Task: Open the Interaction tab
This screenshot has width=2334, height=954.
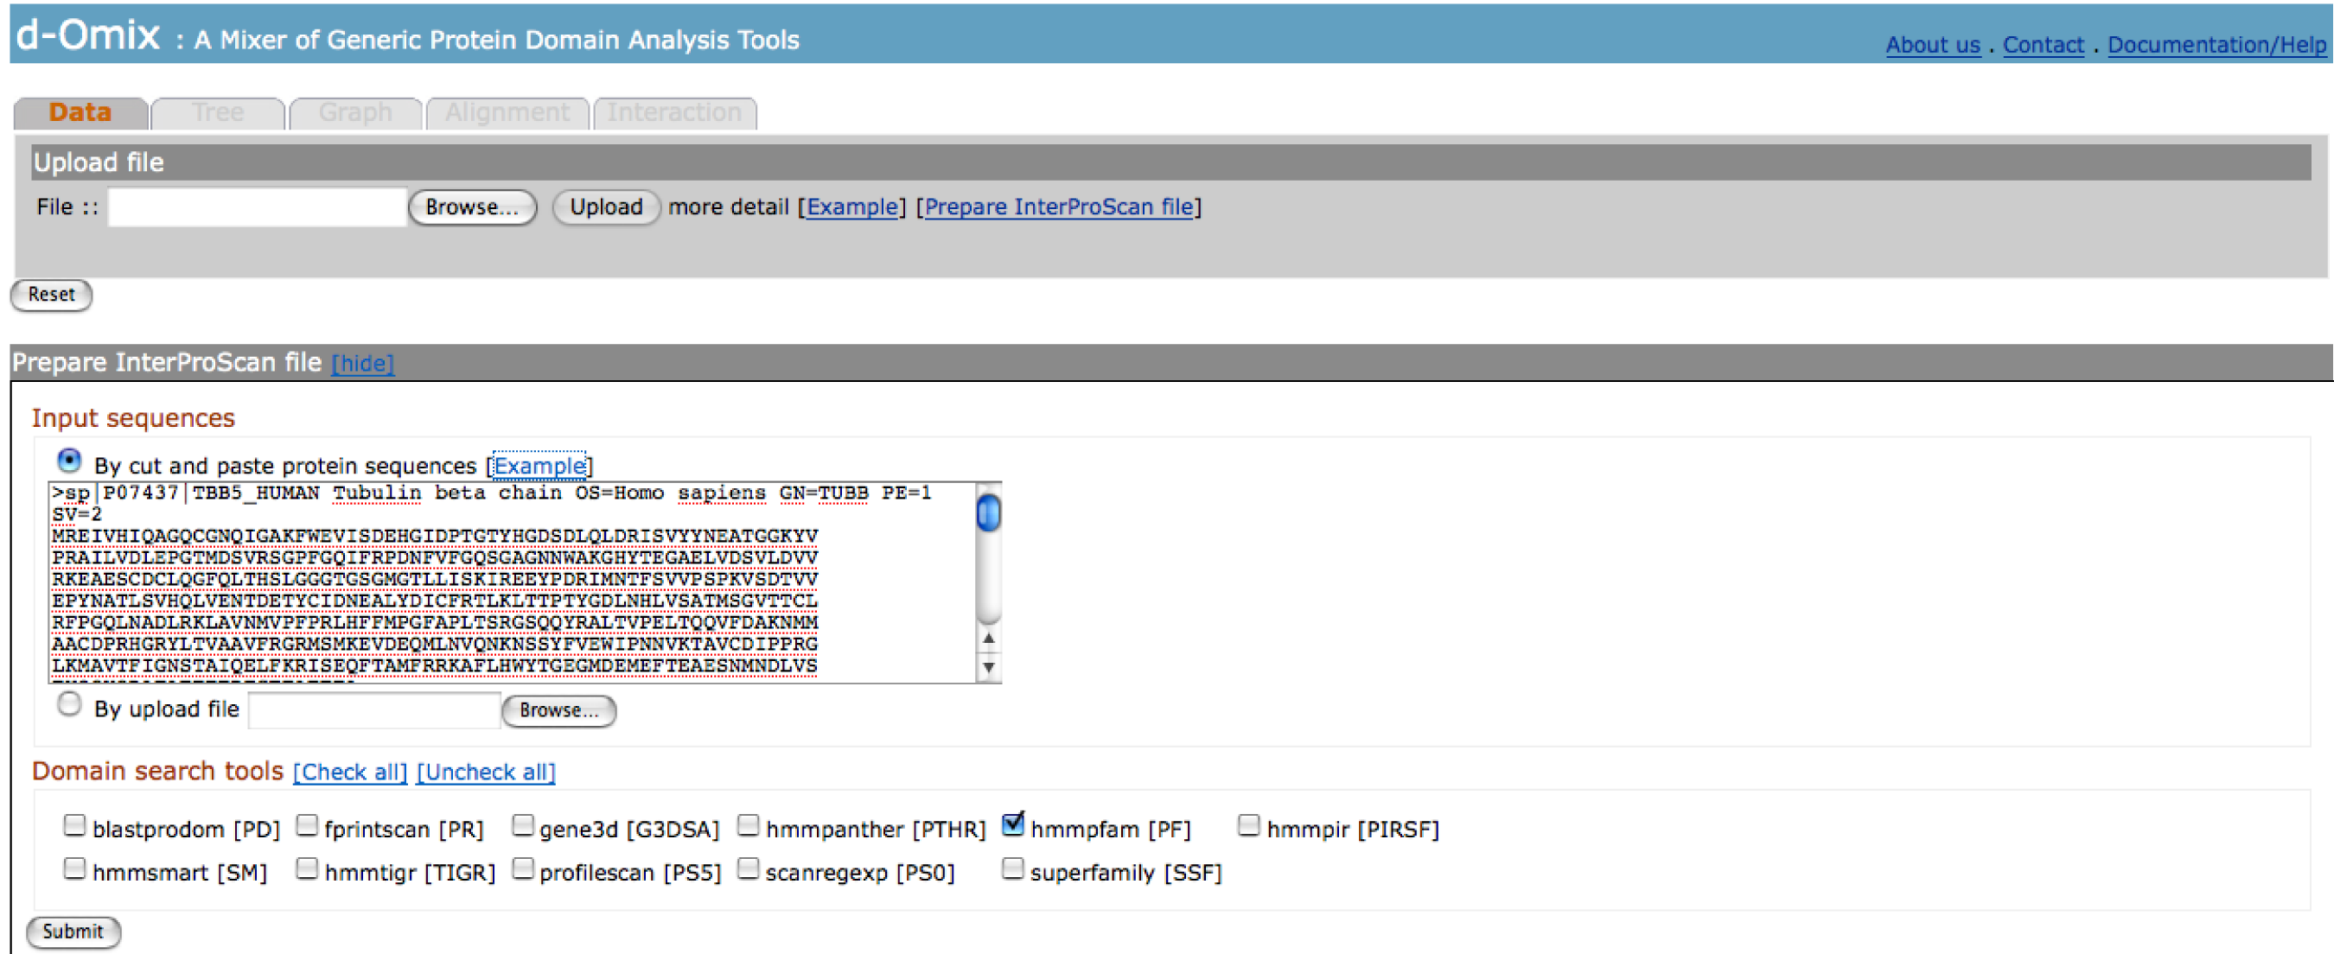Action: click(674, 113)
